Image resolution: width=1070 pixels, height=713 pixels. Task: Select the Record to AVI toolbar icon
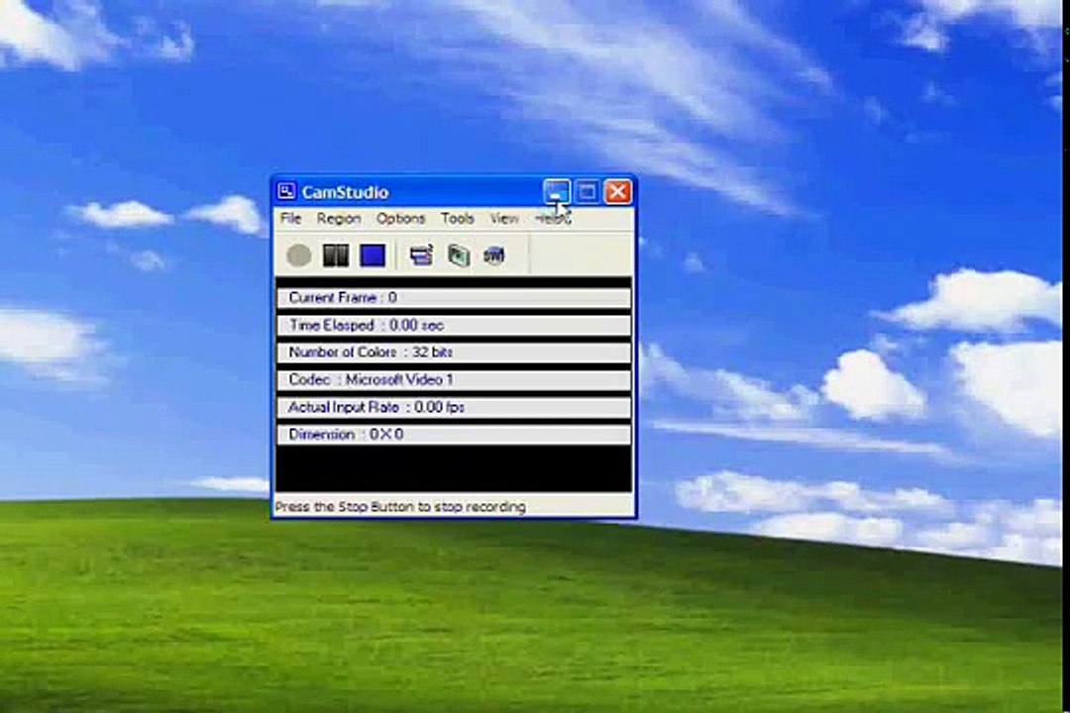tap(459, 255)
